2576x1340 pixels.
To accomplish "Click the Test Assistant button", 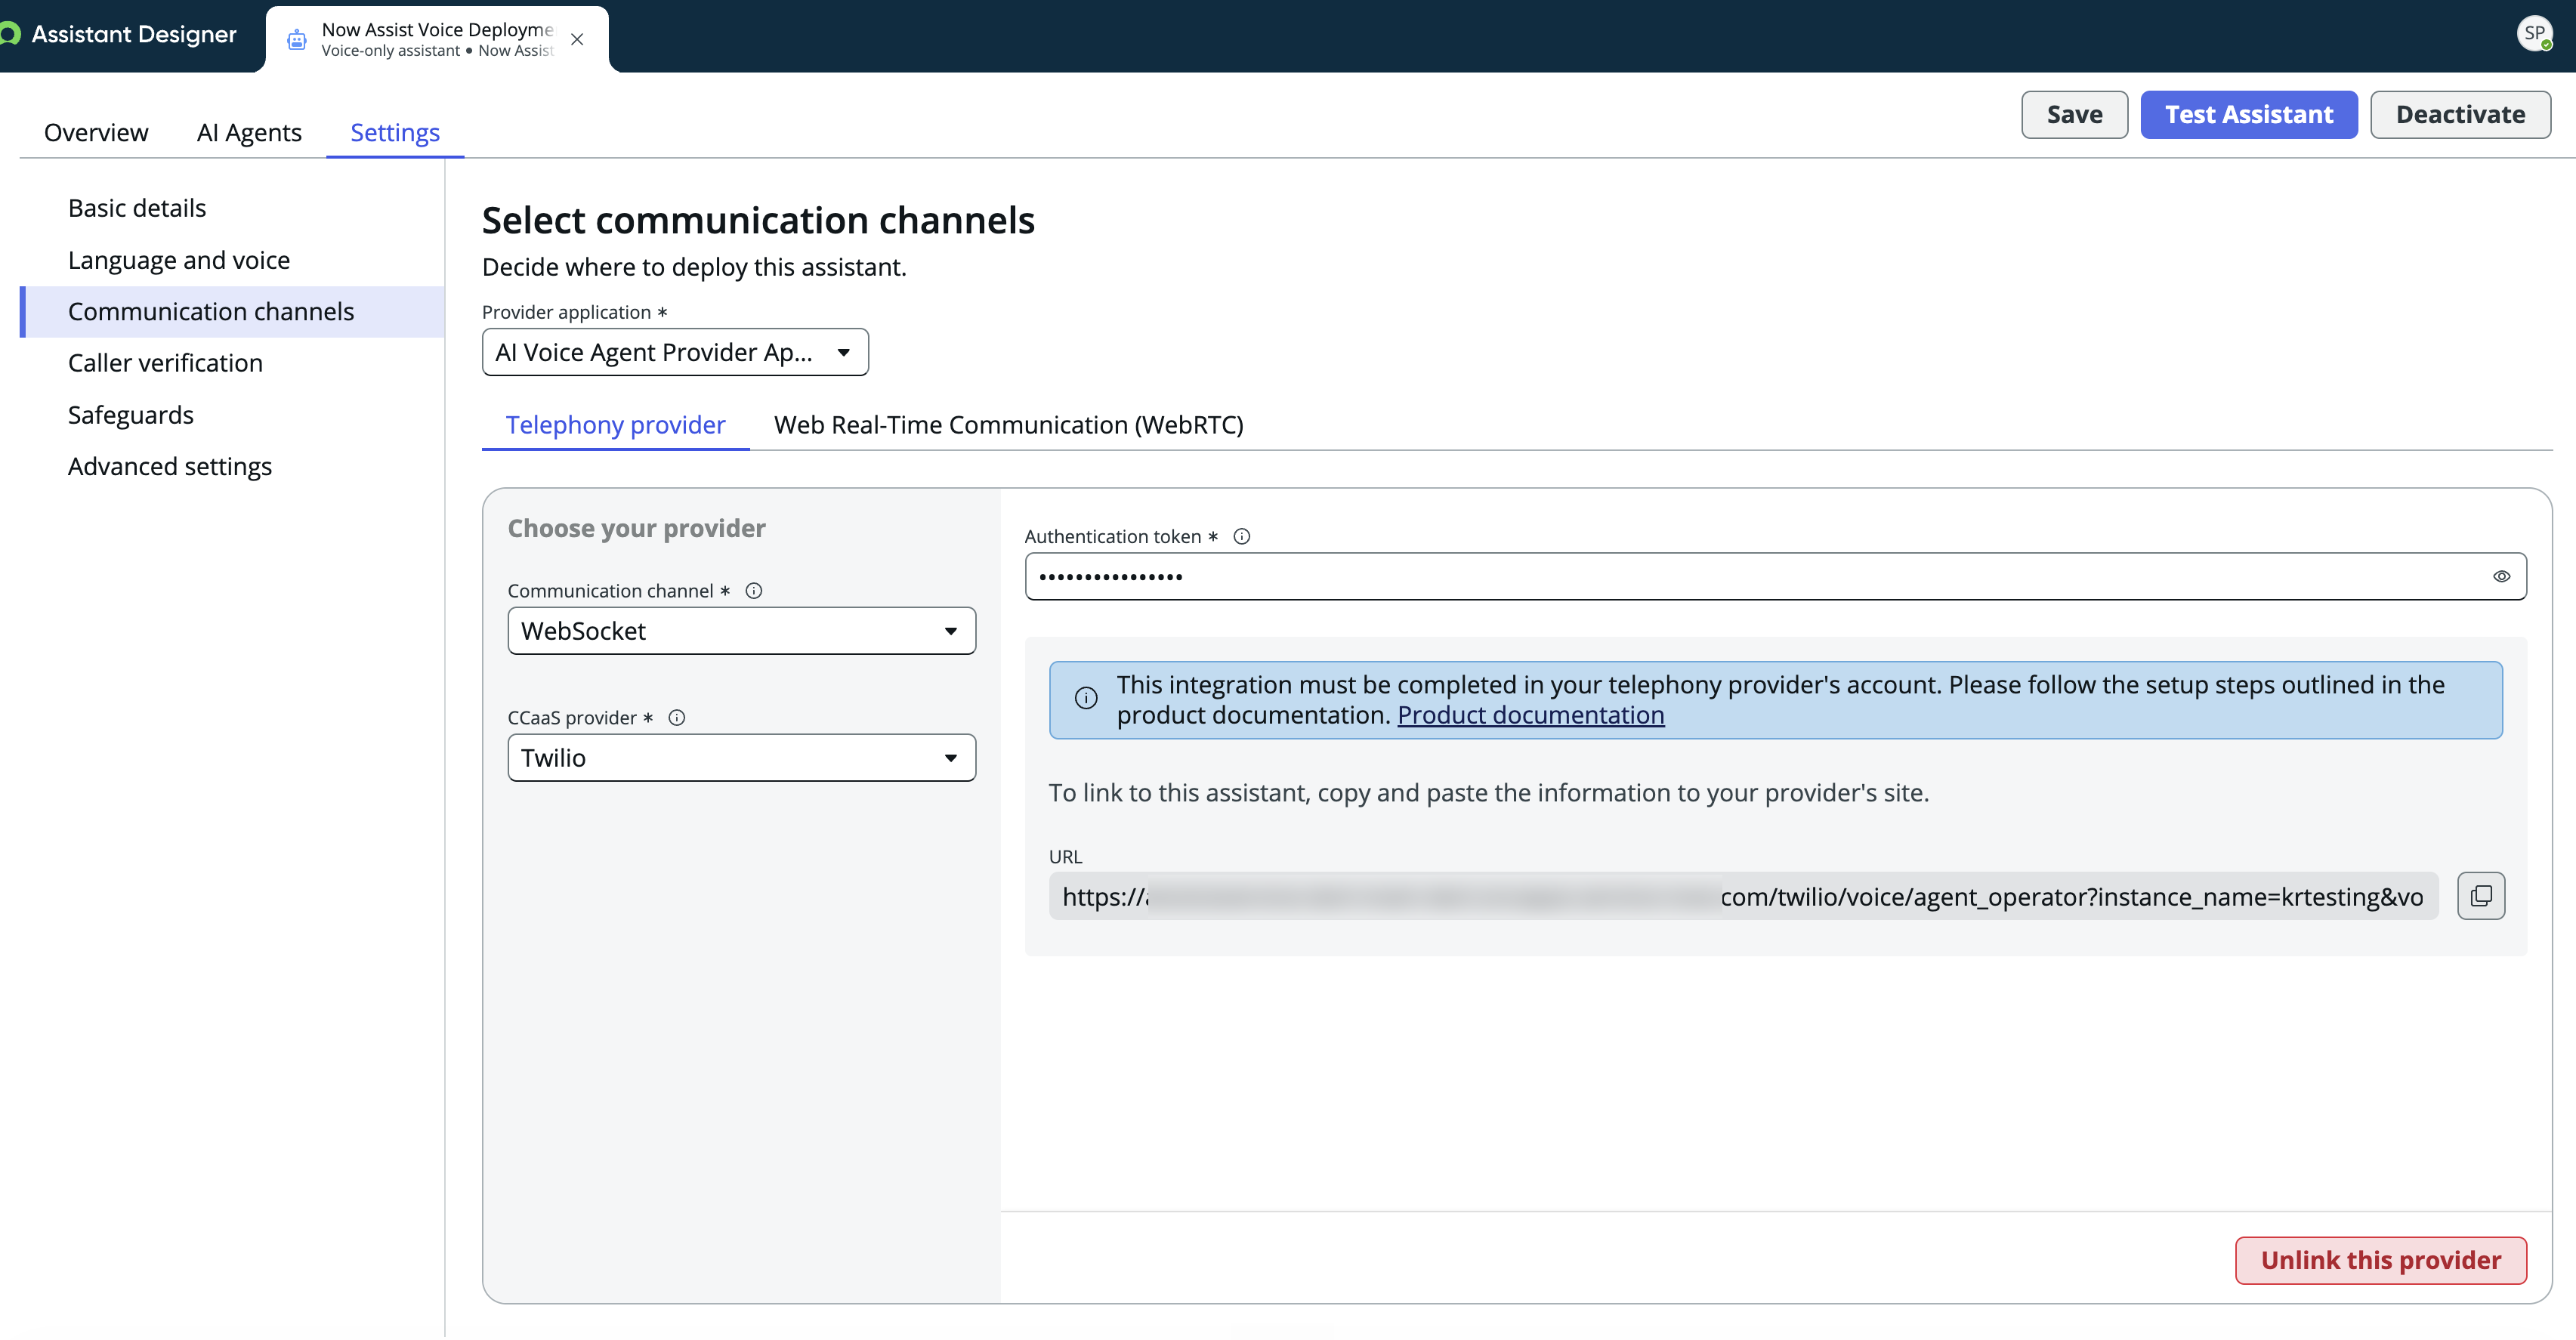I will click(x=2249, y=115).
